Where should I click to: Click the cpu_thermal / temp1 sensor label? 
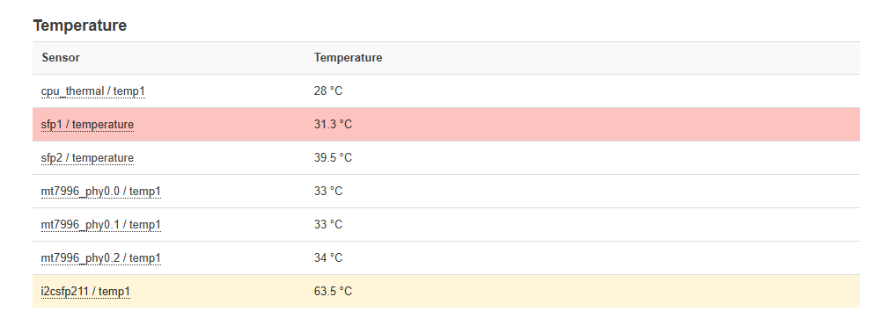point(93,91)
